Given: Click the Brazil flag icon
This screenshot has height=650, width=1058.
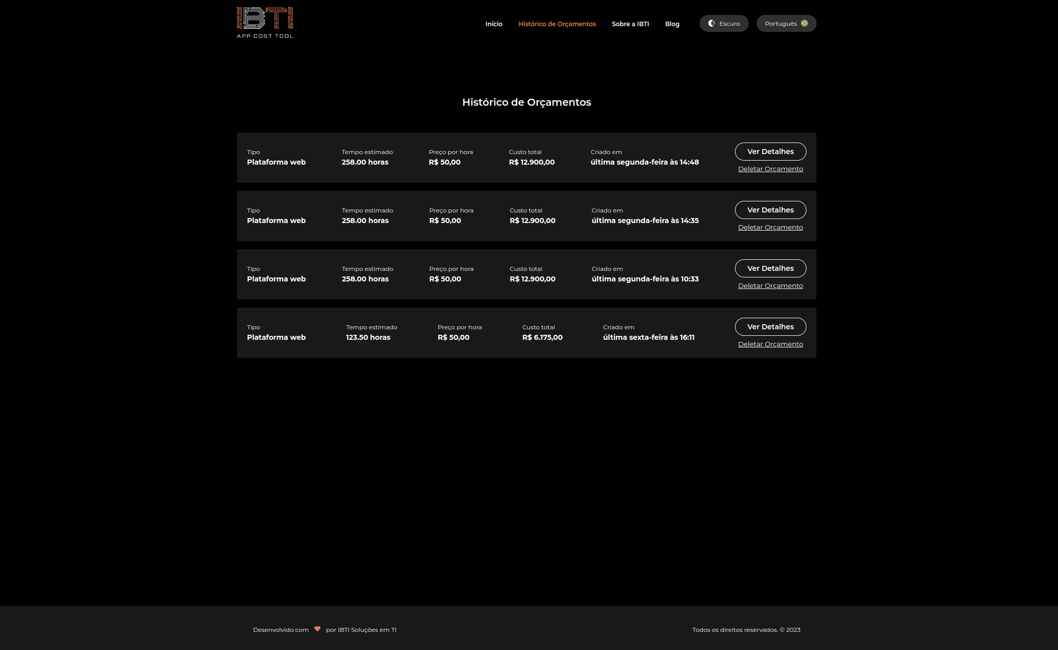Looking at the screenshot, I should (x=804, y=23).
